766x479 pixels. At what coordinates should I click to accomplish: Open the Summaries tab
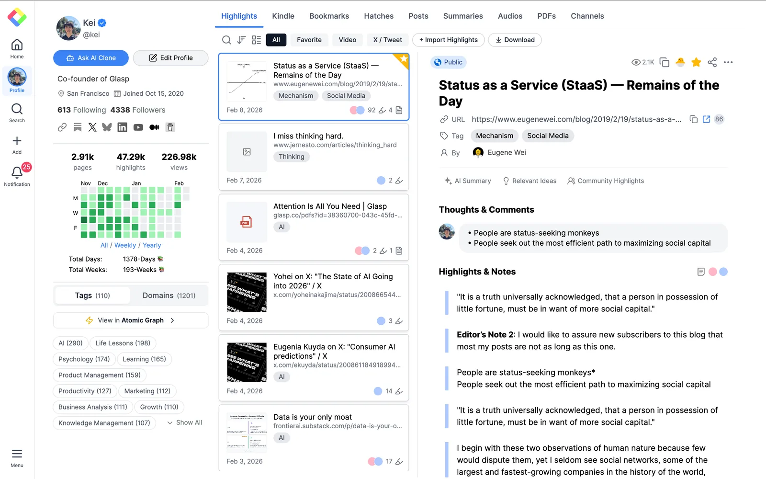click(463, 16)
